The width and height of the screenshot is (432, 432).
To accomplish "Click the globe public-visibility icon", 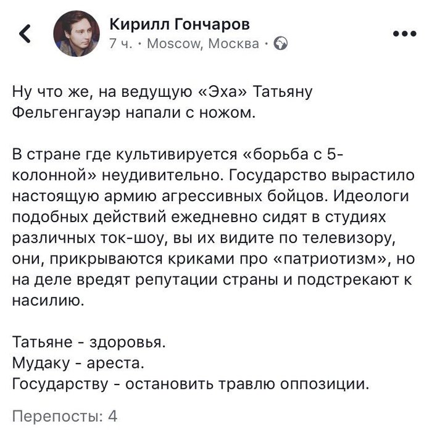I will point(279,44).
